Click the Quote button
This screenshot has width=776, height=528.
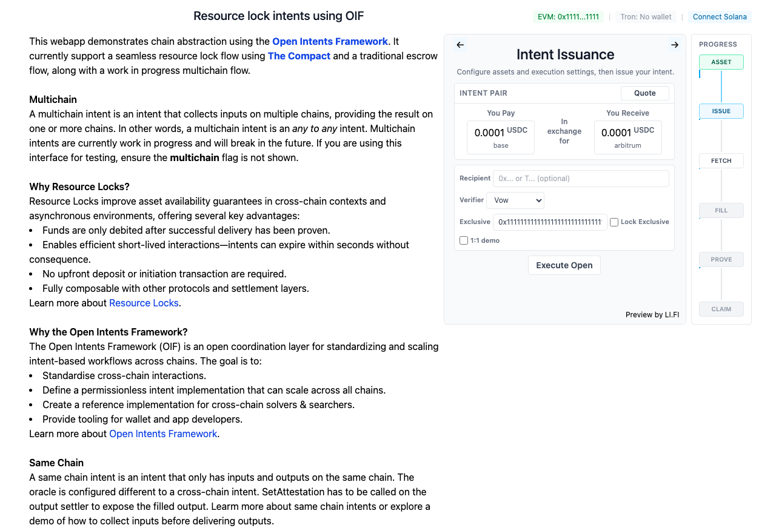(645, 93)
